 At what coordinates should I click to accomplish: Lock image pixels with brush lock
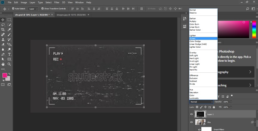(201, 107)
